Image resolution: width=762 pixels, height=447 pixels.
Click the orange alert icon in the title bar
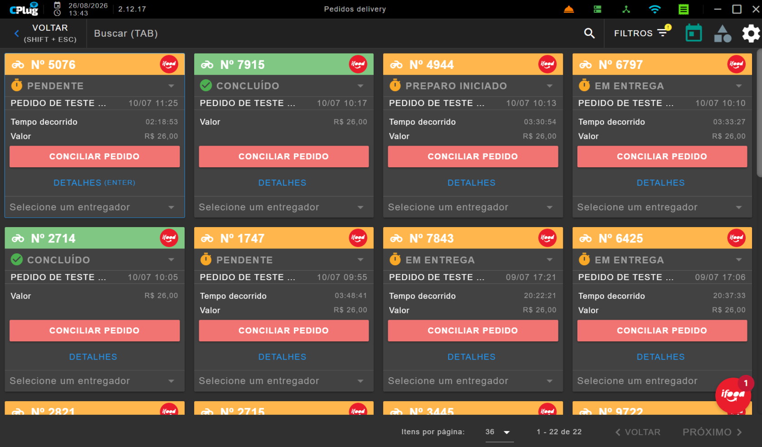pos(569,9)
